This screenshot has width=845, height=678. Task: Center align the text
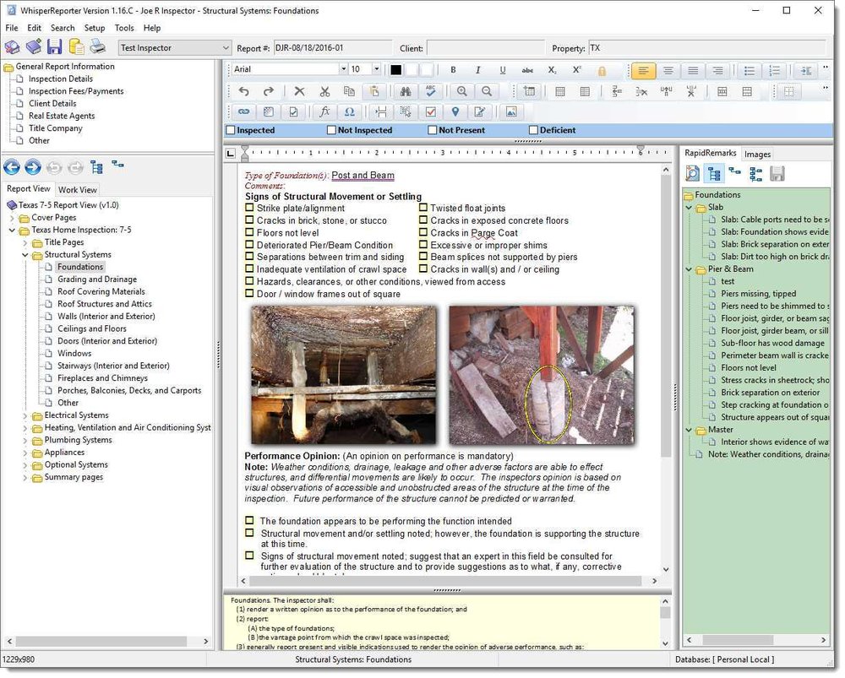pyautogui.click(x=668, y=71)
